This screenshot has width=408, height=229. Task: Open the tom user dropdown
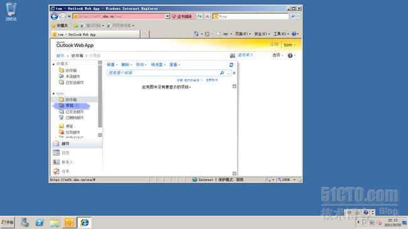pyautogui.click(x=289, y=45)
